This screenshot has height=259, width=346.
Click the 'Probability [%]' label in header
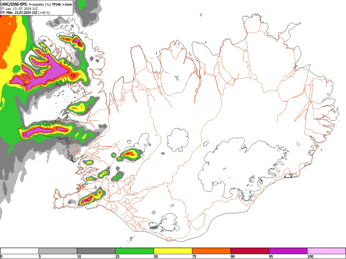pyautogui.click(x=40, y=5)
